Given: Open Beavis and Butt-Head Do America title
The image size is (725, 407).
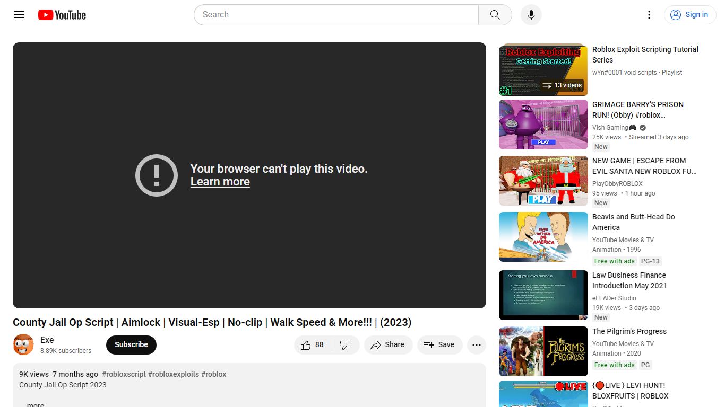Looking at the screenshot, I should 634,222.
